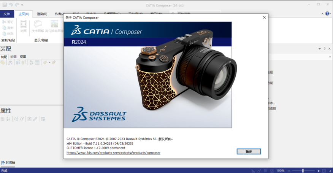Collapse the ribbon with the caret arrow
The width and height of the screenshot is (333, 173).
[322, 14]
